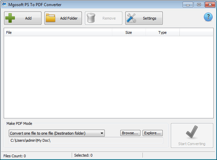Click the Selected: 0 status text
The height and width of the screenshot is (160, 217).
pos(83,155)
